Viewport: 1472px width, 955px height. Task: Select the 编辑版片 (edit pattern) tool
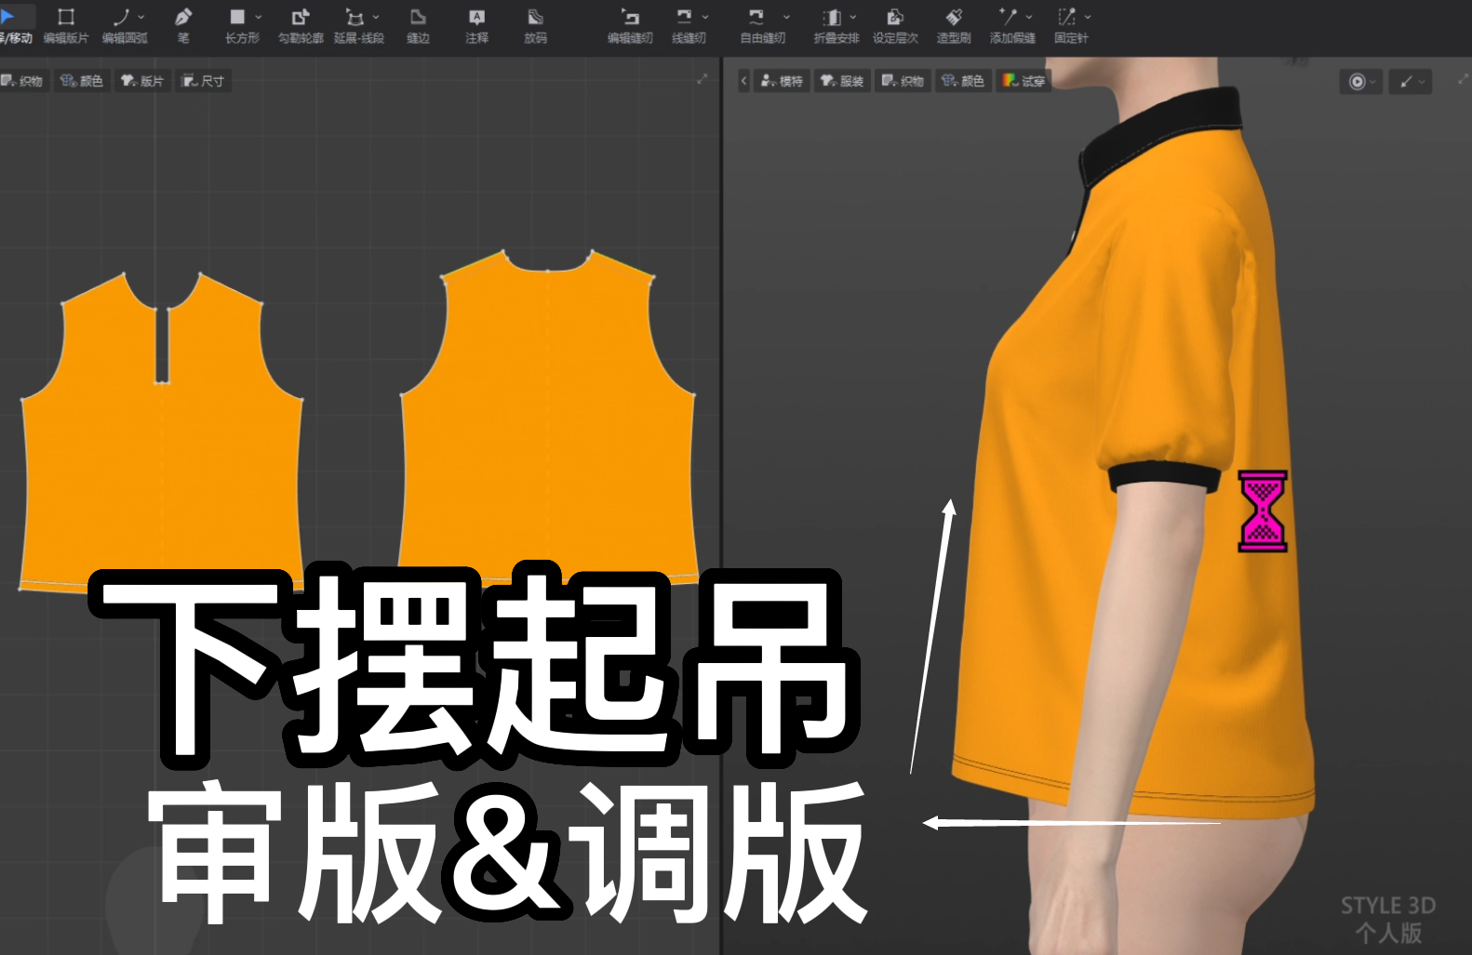coord(65,25)
